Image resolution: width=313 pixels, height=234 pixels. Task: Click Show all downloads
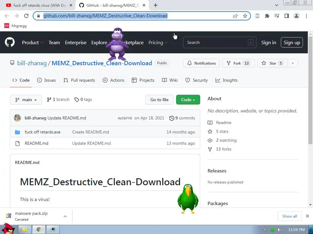[x=290, y=216]
